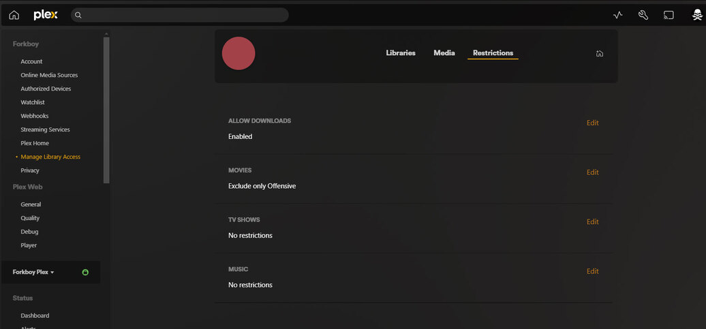Click the 'Enabled' downloads value

click(x=240, y=136)
